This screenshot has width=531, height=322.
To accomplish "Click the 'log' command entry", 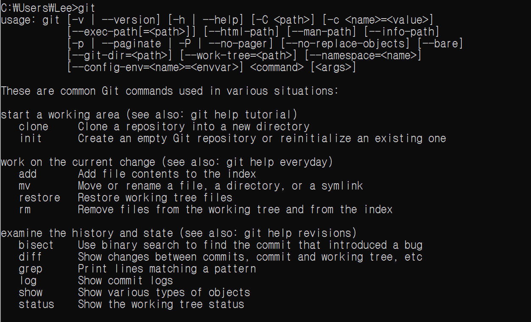I will (28, 281).
